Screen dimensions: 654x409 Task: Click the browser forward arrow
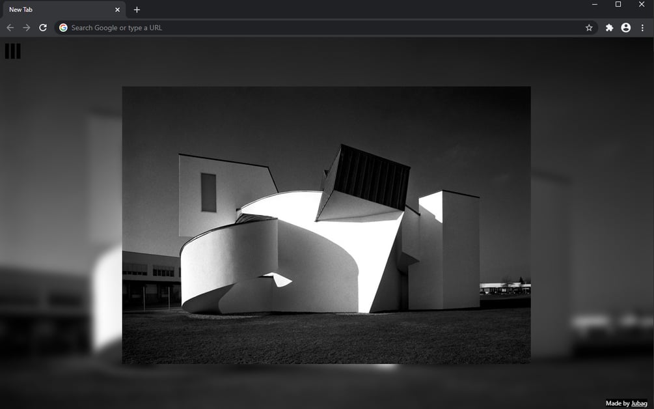[x=26, y=27]
